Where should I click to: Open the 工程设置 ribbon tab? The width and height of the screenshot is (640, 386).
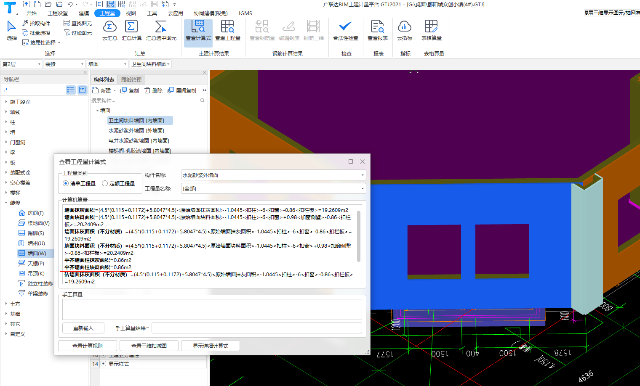(58, 13)
